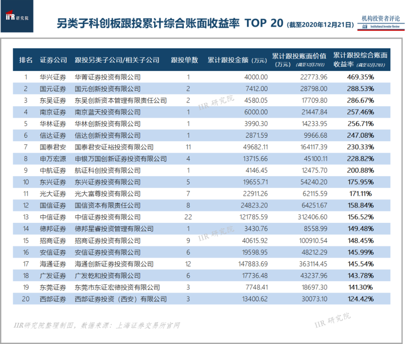Click the 24823.20 investment amount
The height and width of the screenshot is (344, 405).
coord(254,205)
